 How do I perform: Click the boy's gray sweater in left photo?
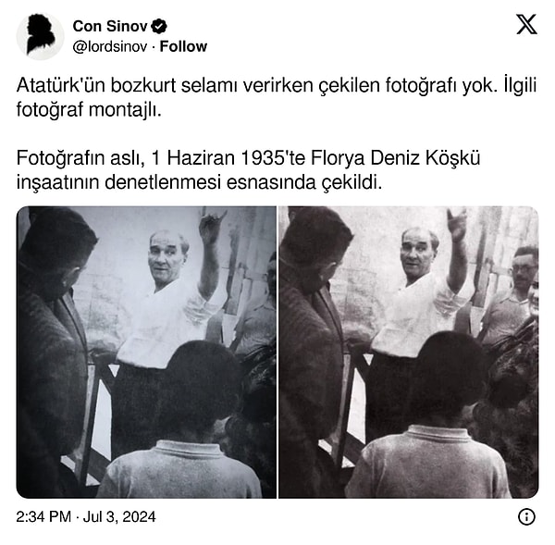[179, 469]
